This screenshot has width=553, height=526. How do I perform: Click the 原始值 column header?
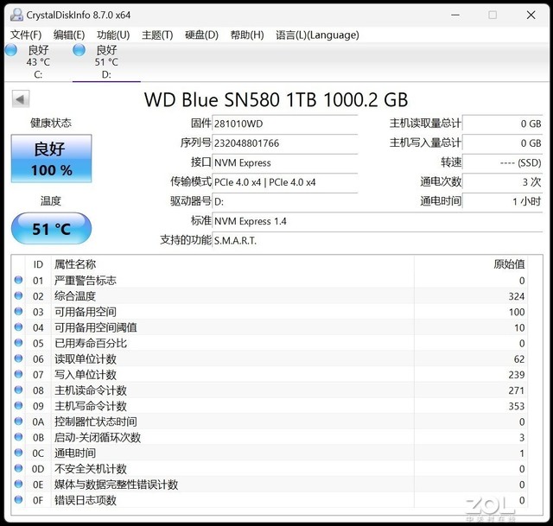(x=508, y=264)
